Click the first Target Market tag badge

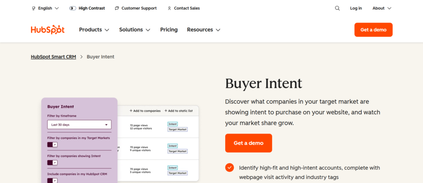click(x=177, y=129)
